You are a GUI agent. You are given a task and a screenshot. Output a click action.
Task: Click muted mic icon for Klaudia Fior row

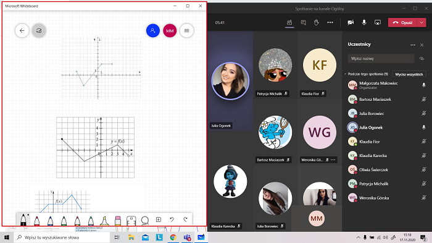(x=424, y=142)
